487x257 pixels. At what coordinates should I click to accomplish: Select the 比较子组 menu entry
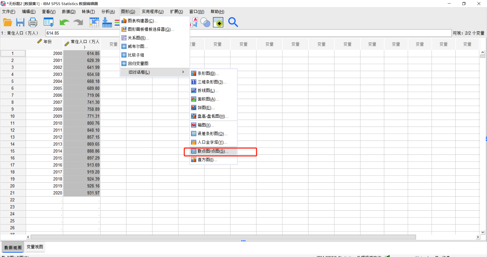click(155, 55)
